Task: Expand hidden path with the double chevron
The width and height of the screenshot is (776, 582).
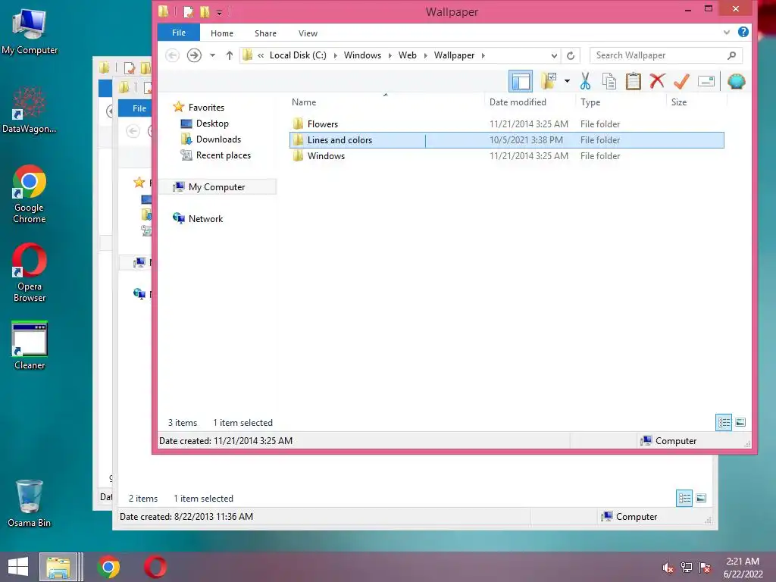Action: [x=261, y=55]
